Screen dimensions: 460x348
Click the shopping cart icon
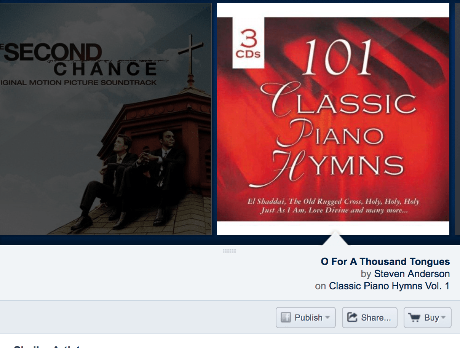(414, 317)
